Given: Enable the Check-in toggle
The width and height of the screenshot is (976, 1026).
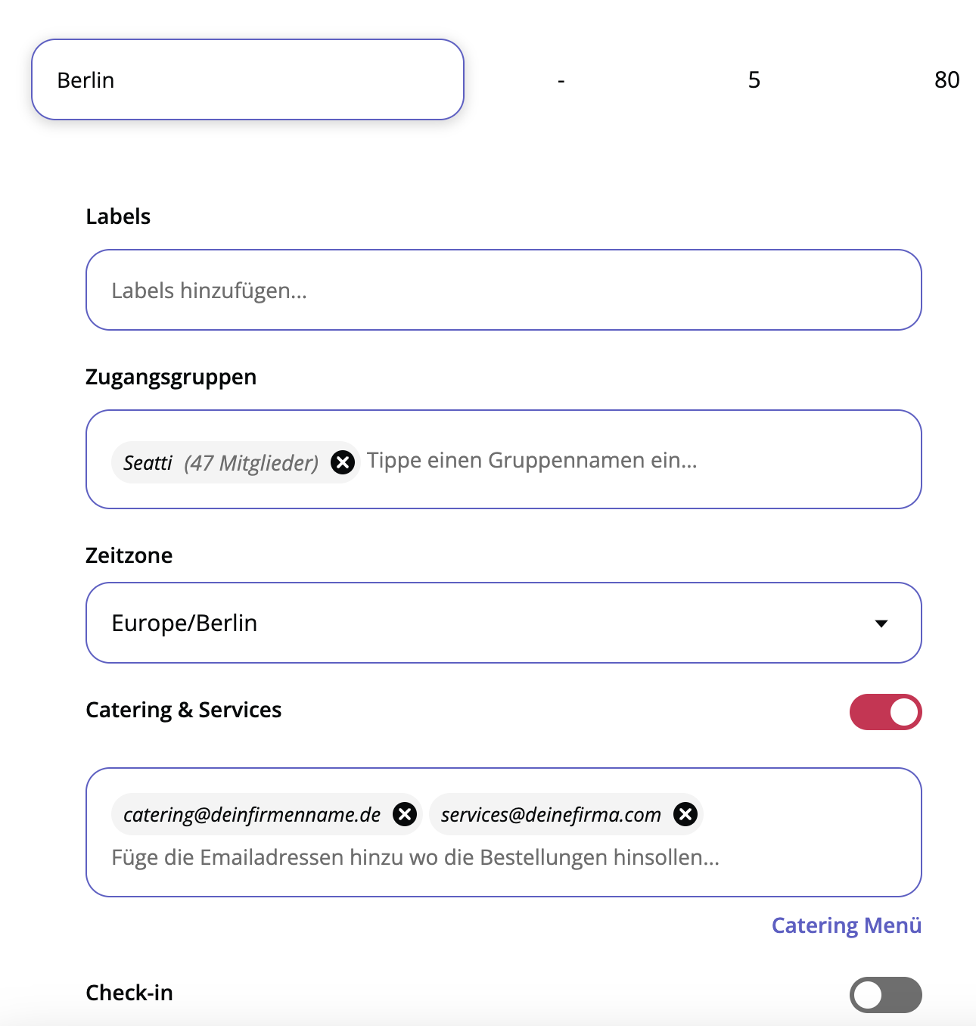Looking at the screenshot, I should pyautogui.click(x=885, y=995).
